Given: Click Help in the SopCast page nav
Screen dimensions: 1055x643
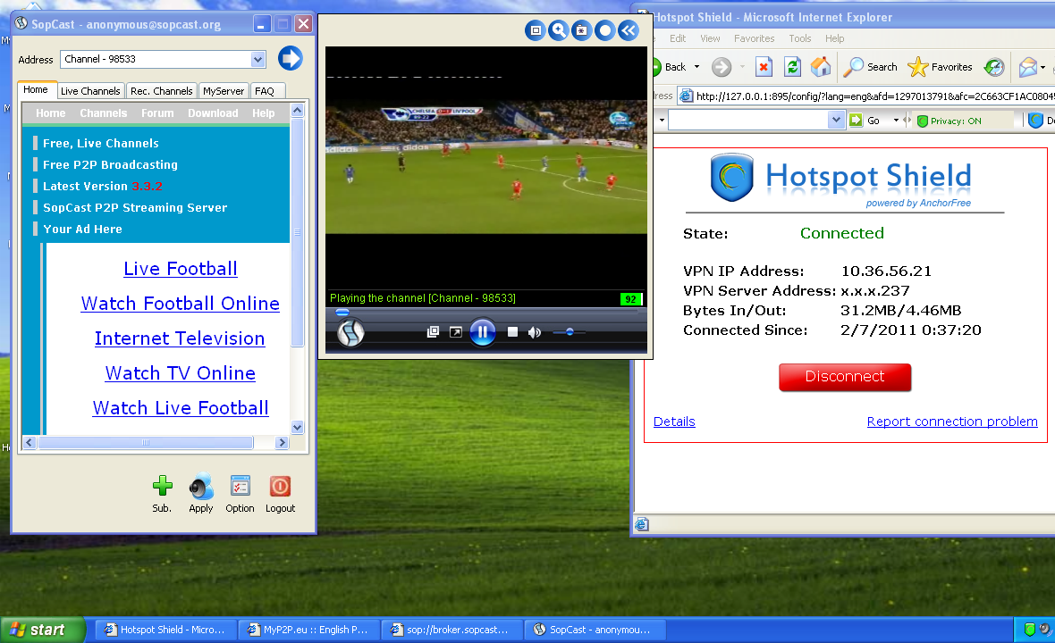Looking at the screenshot, I should pyautogui.click(x=263, y=113).
